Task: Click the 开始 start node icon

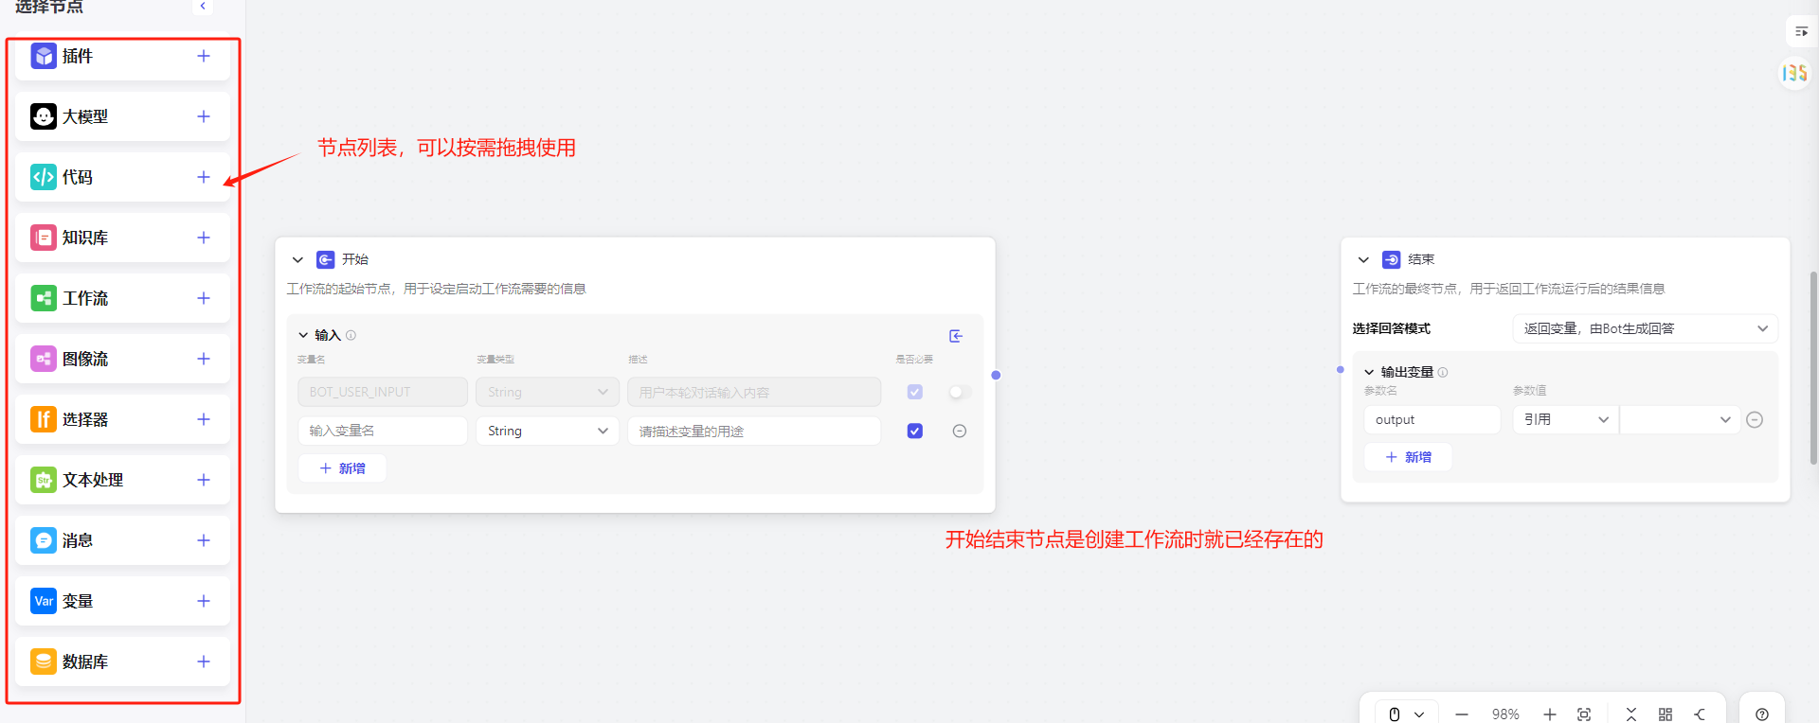Action: tap(325, 259)
